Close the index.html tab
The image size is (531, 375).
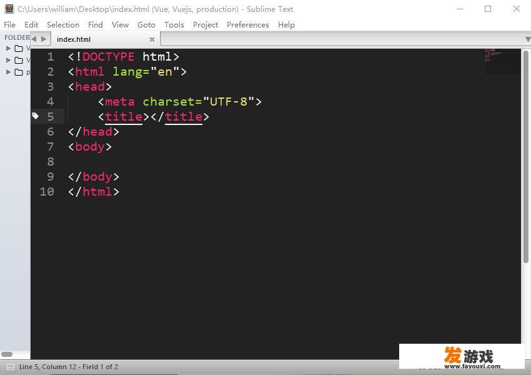152,39
